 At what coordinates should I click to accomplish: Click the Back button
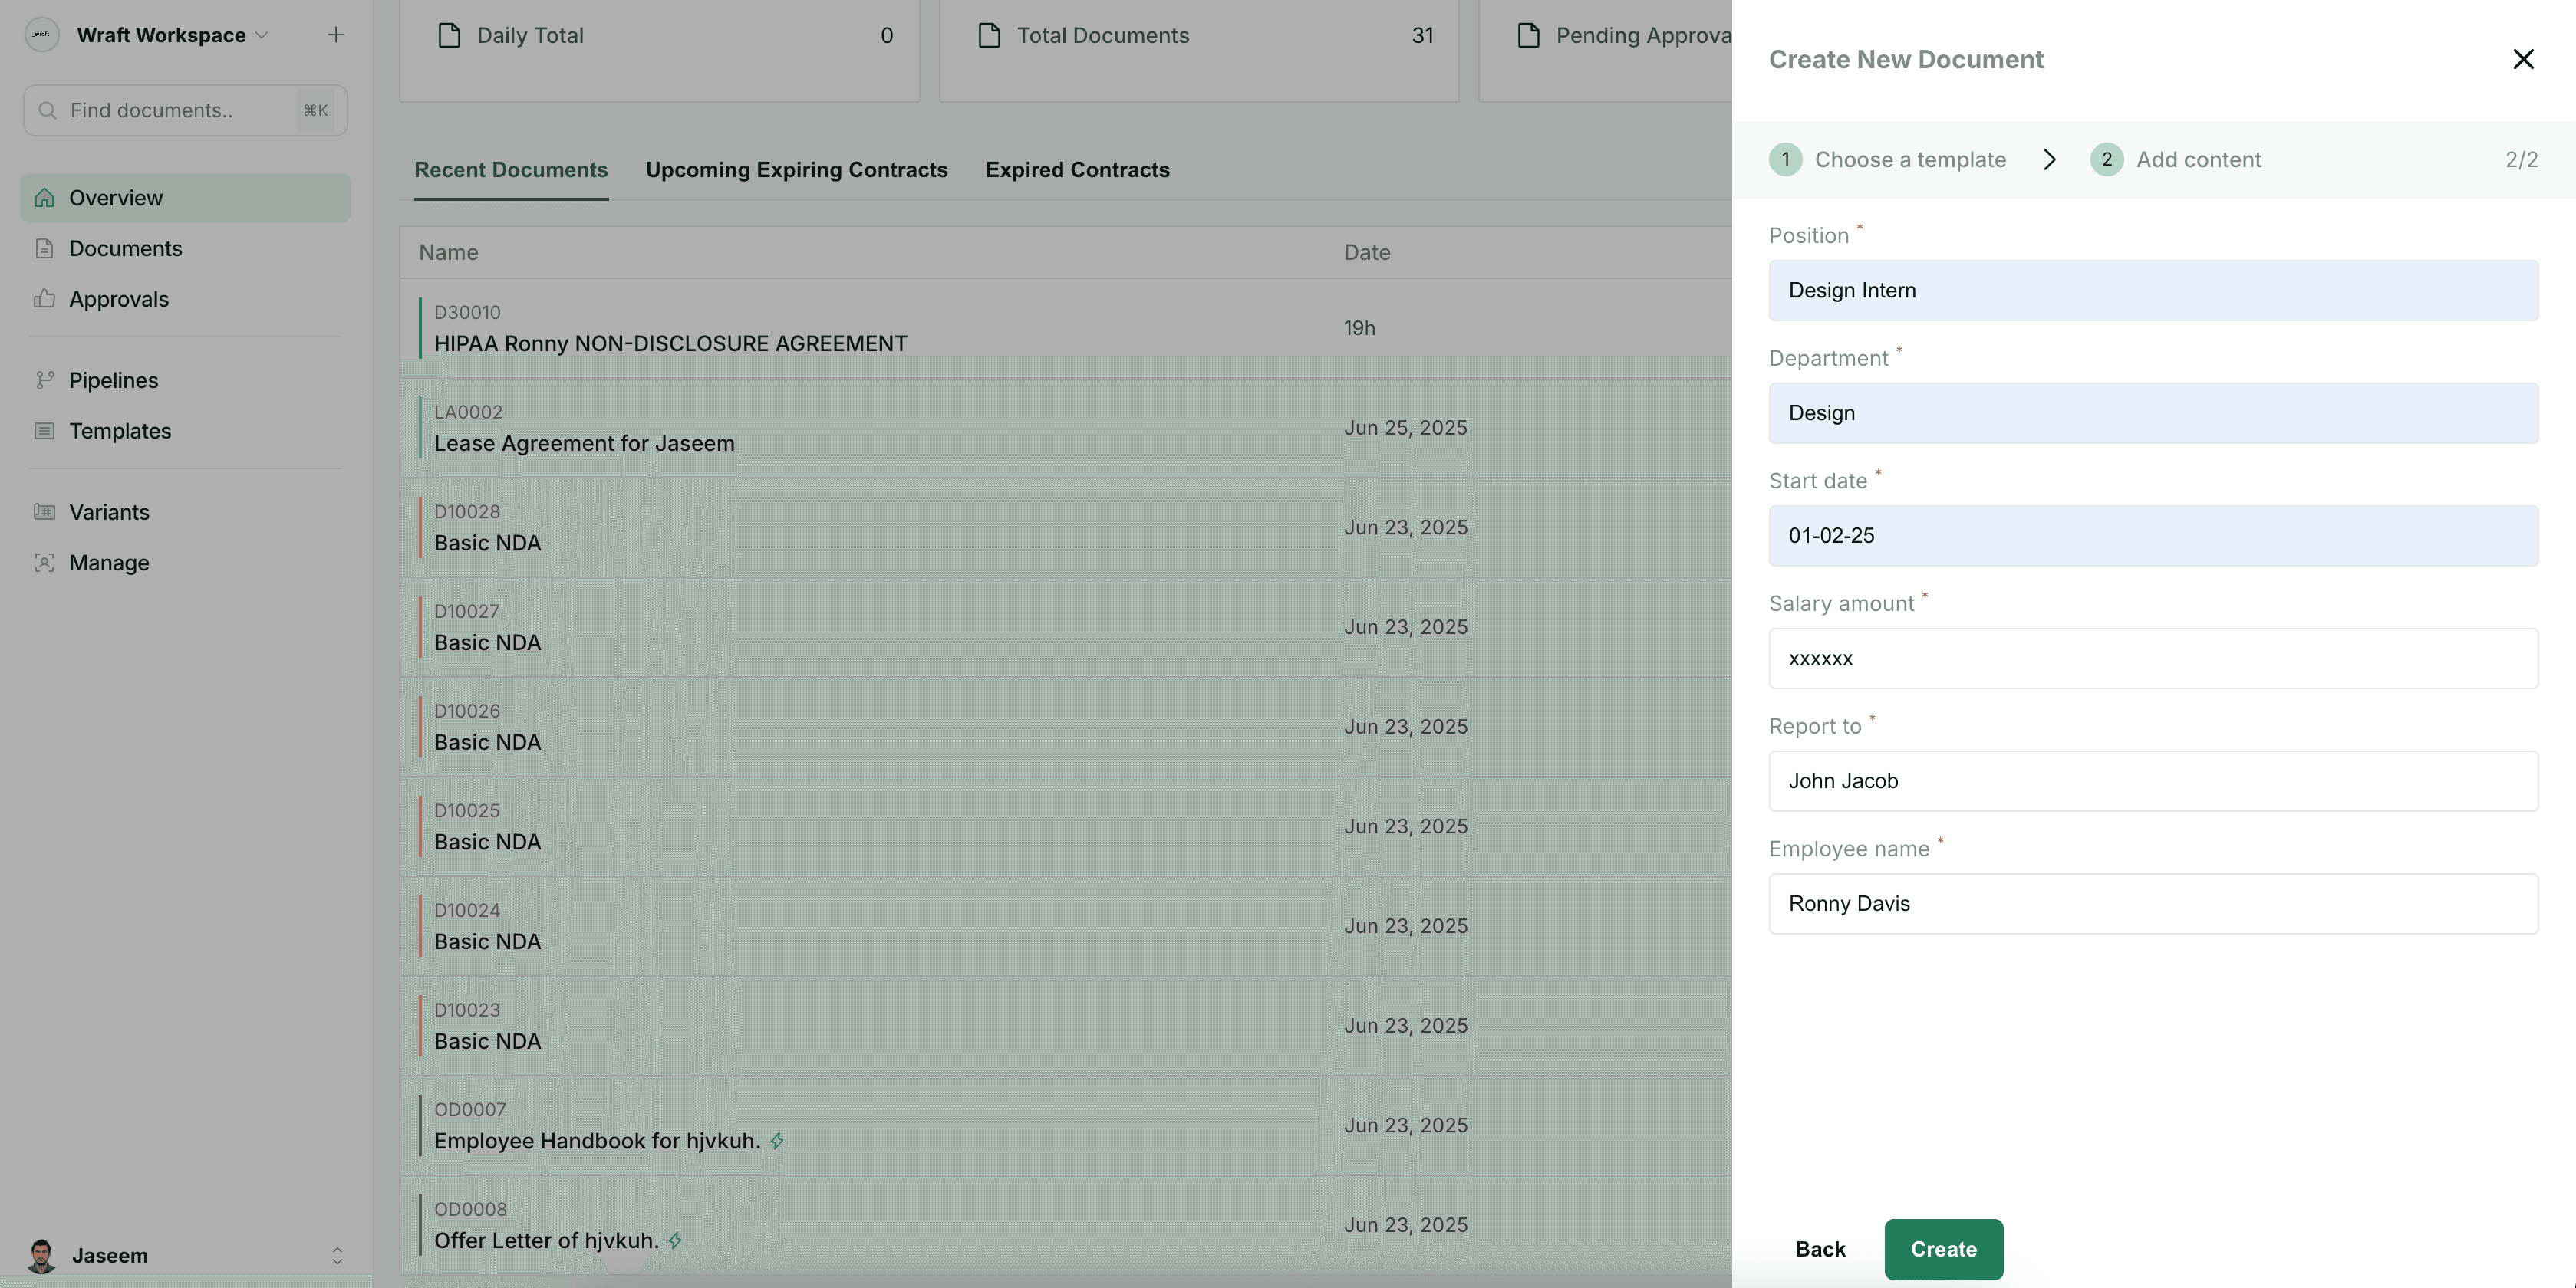1820,1249
